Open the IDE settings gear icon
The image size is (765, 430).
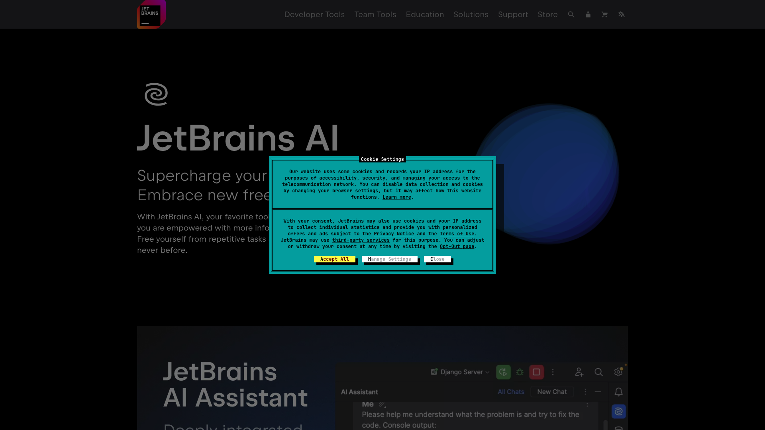point(618,372)
